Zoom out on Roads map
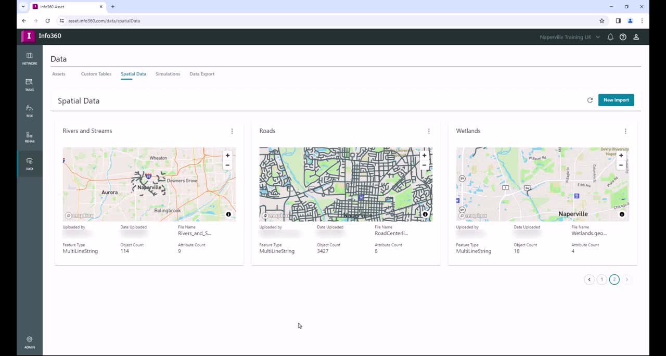The height and width of the screenshot is (356, 666). 424,165
